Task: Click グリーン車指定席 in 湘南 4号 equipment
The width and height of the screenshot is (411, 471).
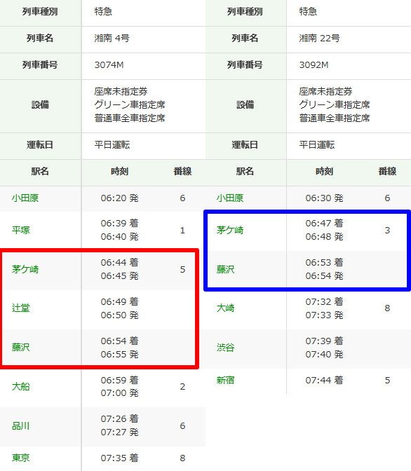Action: point(130,104)
